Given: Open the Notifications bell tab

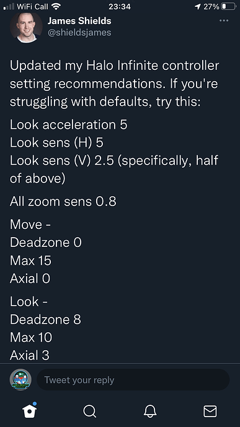Looking at the screenshot, I should coord(150,411).
